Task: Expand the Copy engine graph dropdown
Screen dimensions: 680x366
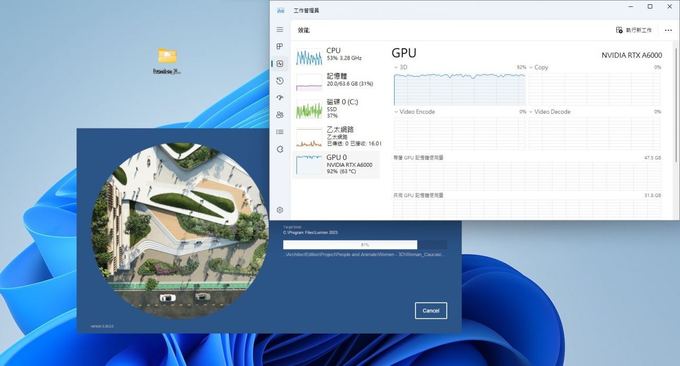Action: [x=531, y=67]
